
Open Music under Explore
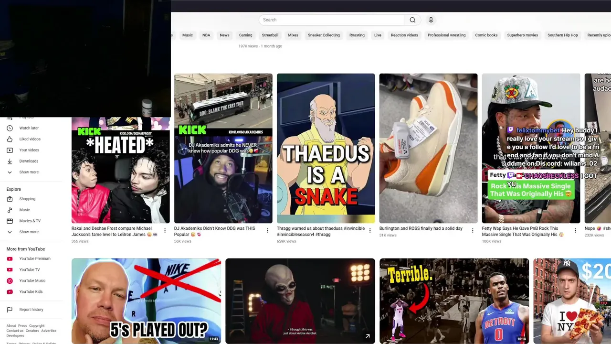pyautogui.click(x=24, y=210)
